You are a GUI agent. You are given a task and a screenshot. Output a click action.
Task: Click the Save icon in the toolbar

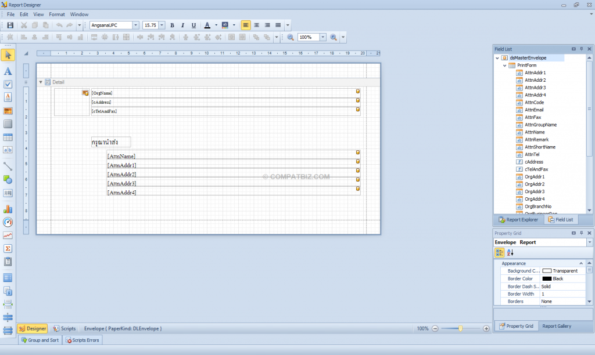(10, 25)
